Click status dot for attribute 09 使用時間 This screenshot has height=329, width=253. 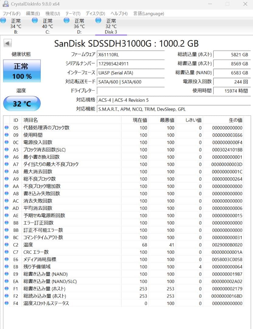[6, 135]
